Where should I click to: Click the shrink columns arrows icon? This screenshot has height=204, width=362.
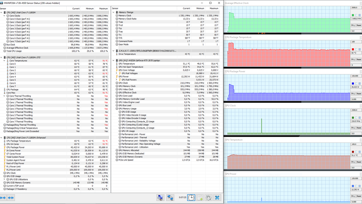tap(11, 198)
